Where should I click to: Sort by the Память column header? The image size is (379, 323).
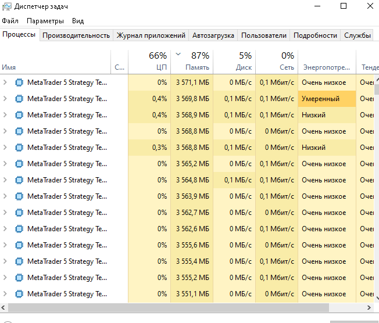(192, 62)
